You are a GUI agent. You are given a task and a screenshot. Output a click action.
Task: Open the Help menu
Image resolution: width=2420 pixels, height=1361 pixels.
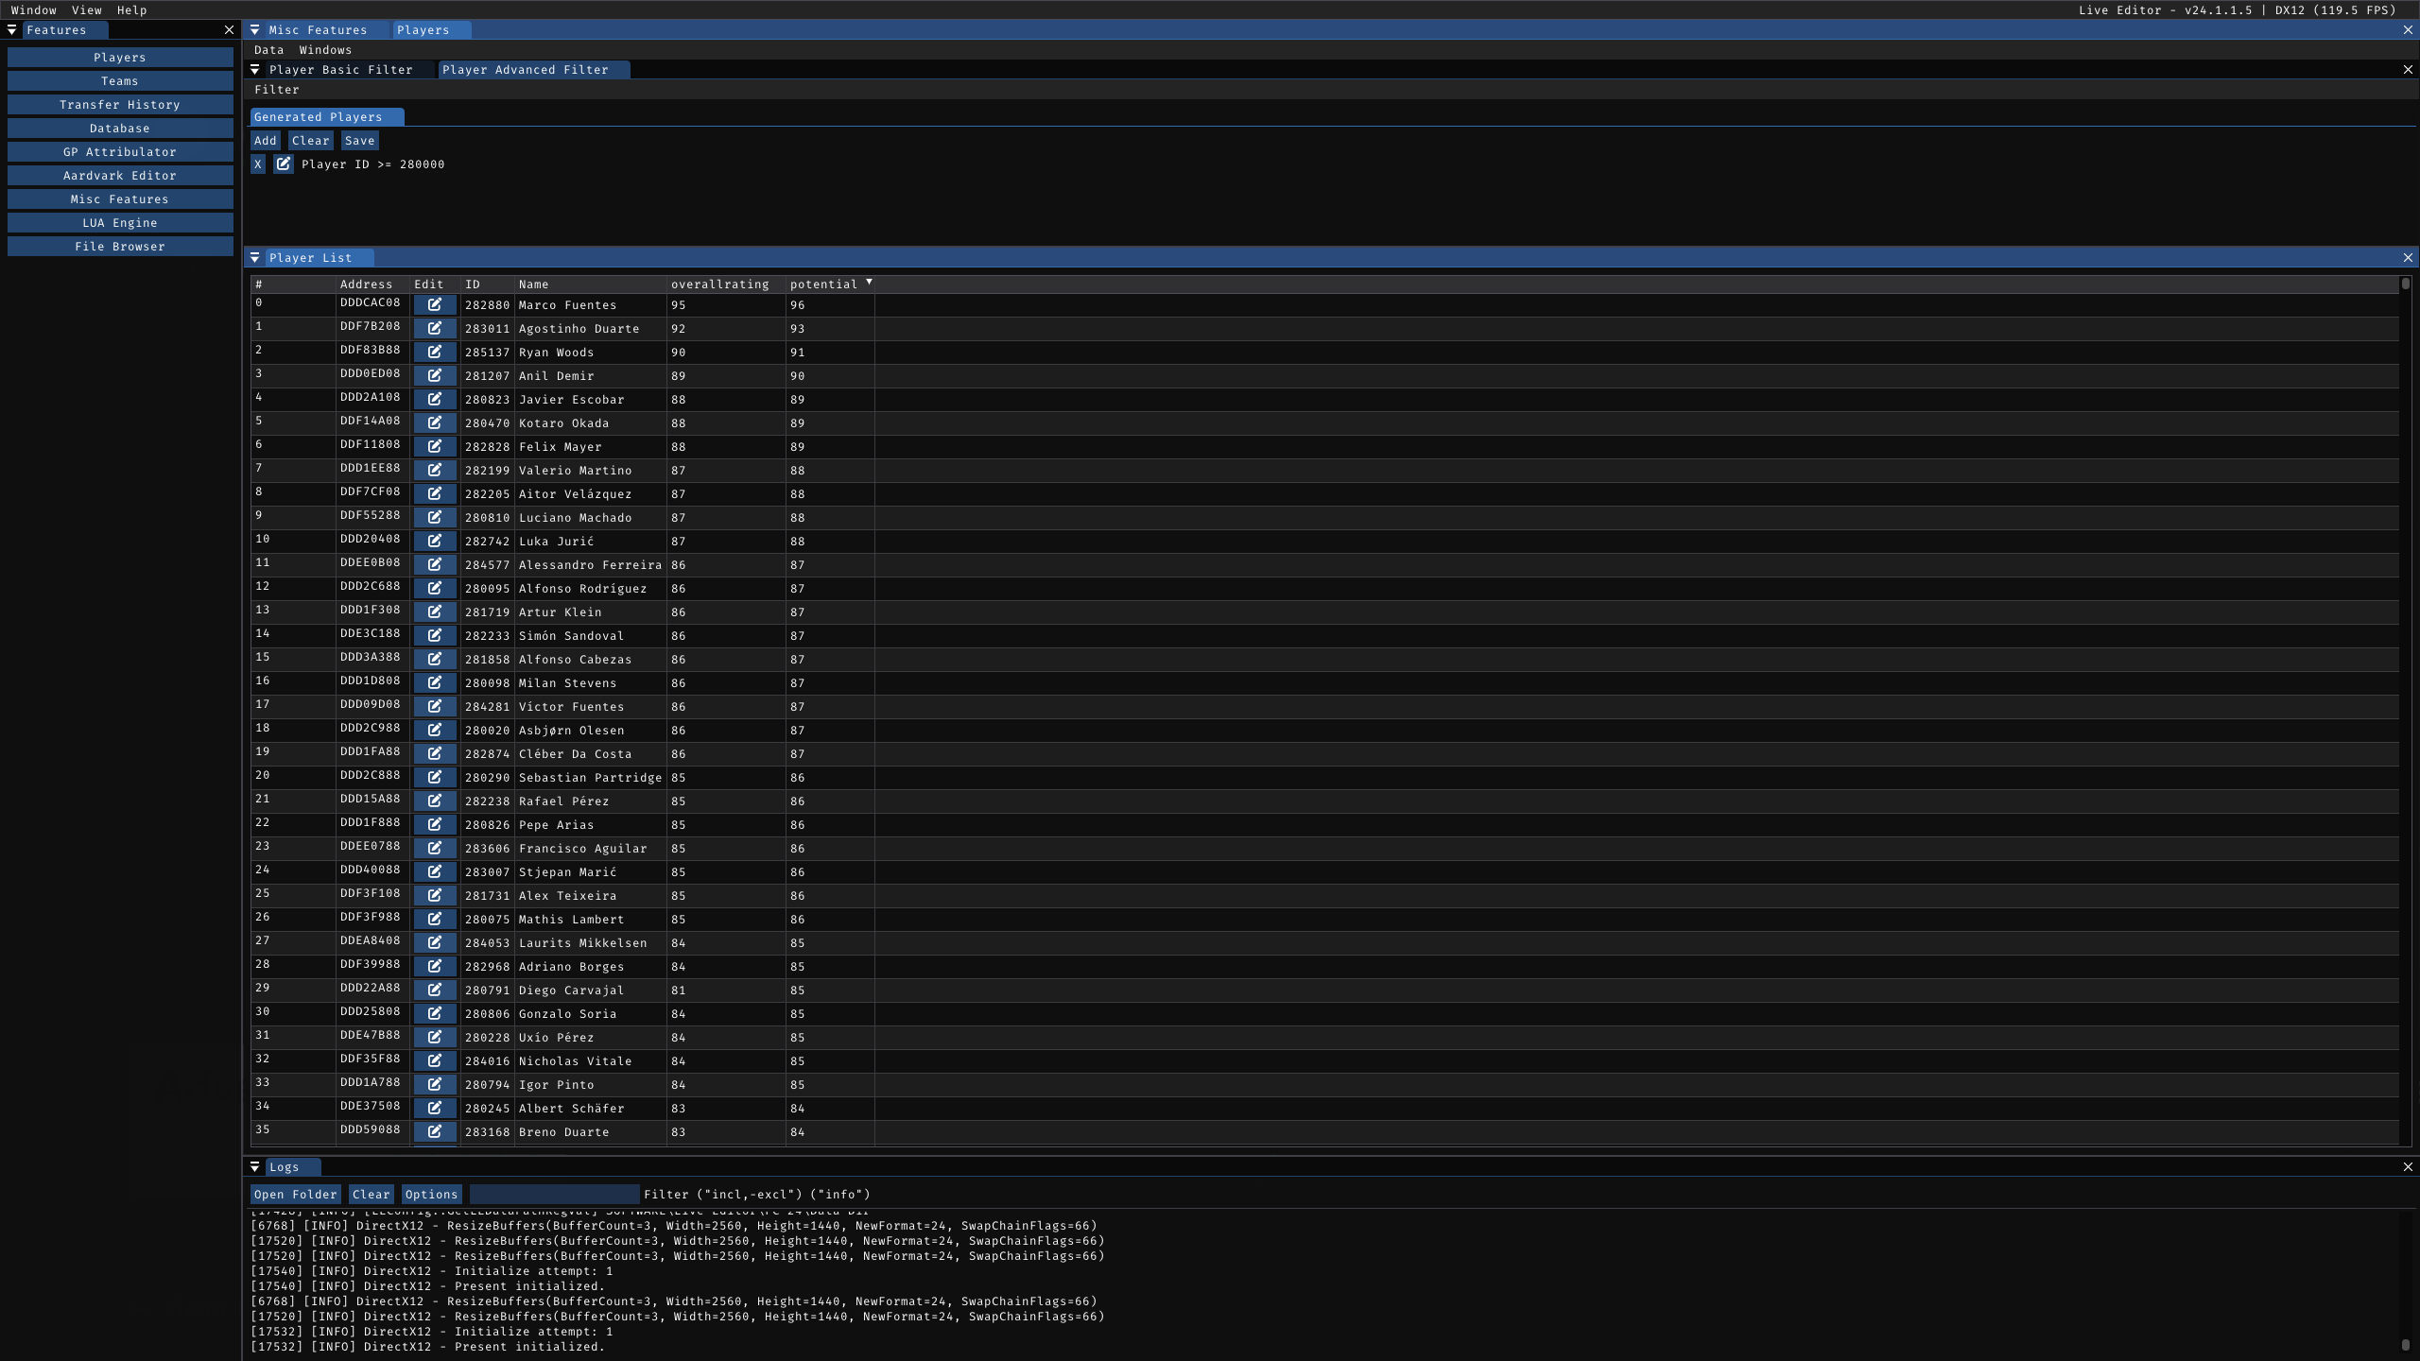pos(131,10)
